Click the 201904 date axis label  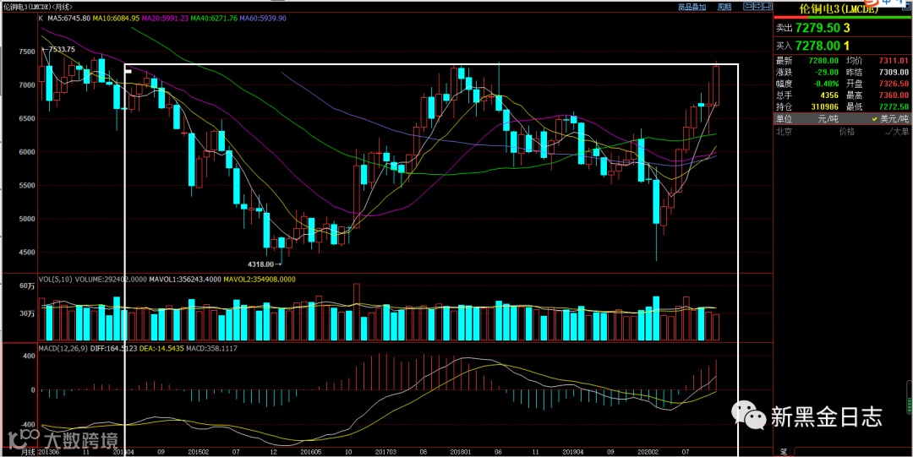[x=573, y=452]
